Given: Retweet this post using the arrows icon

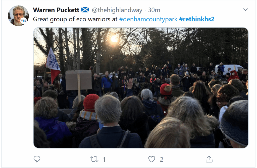Looking at the screenshot, I should click(94, 159).
